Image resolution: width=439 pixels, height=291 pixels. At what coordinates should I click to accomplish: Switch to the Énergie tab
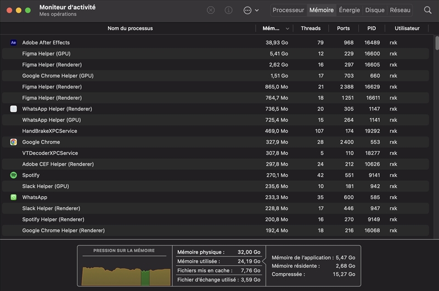(x=350, y=10)
